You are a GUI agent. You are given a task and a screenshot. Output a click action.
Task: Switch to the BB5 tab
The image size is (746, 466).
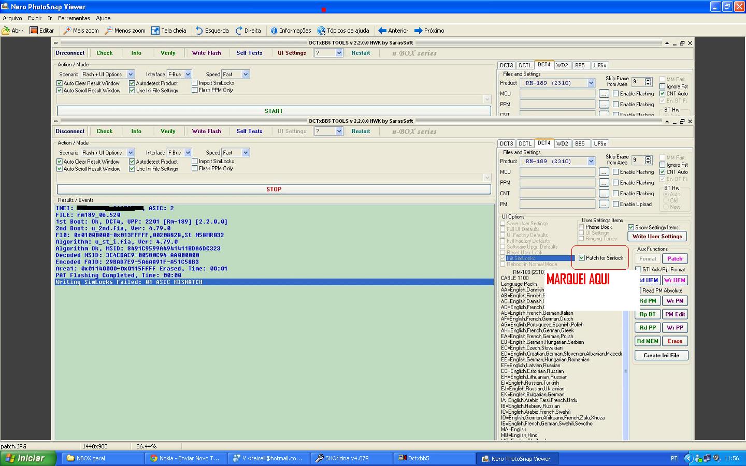(580, 143)
